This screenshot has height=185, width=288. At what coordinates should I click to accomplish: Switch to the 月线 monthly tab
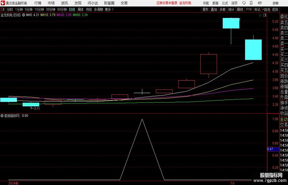pyautogui.click(x=89, y=9)
